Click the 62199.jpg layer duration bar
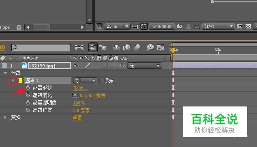The width and height of the screenshot is (257, 147). [x=215, y=66]
